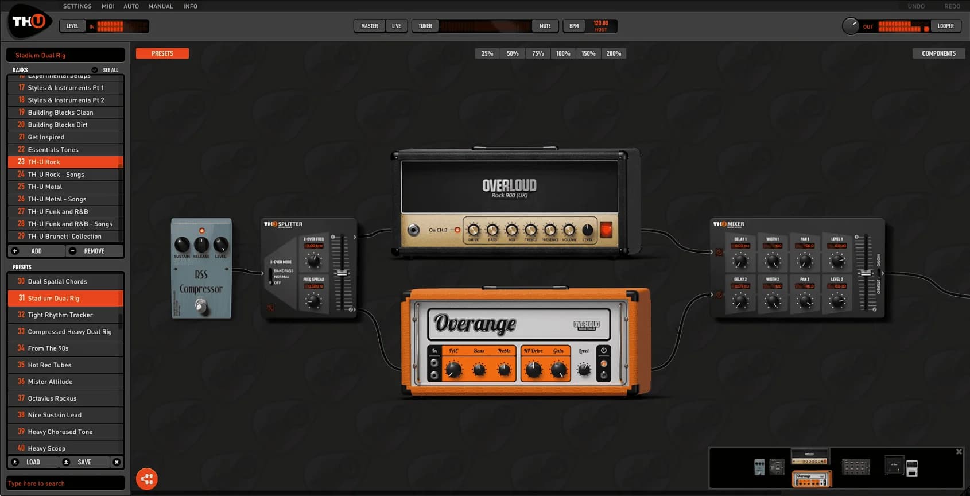970x496 pixels.
Task: Click the plus icon beside ADD bank
Action: pos(15,251)
